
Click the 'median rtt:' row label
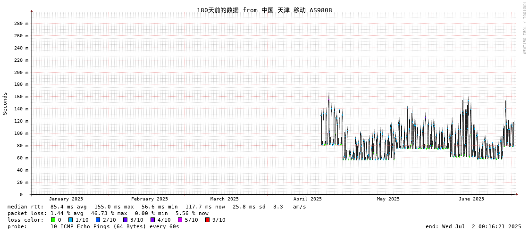click(x=25, y=207)
